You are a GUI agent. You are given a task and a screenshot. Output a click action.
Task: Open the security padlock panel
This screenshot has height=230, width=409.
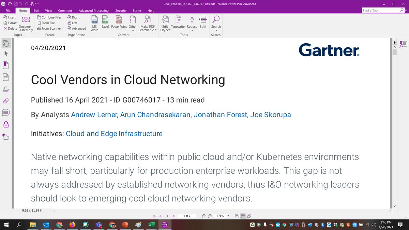(x=6, y=124)
